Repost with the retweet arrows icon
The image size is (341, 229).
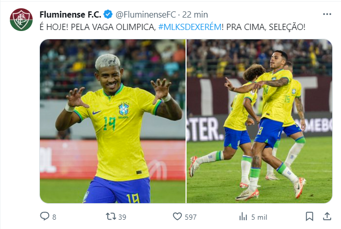pyautogui.click(x=111, y=217)
